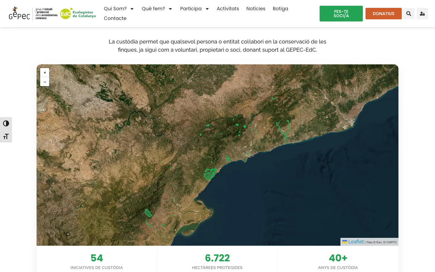
Task: Click the Participa menu label
Action: click(191, 9)
